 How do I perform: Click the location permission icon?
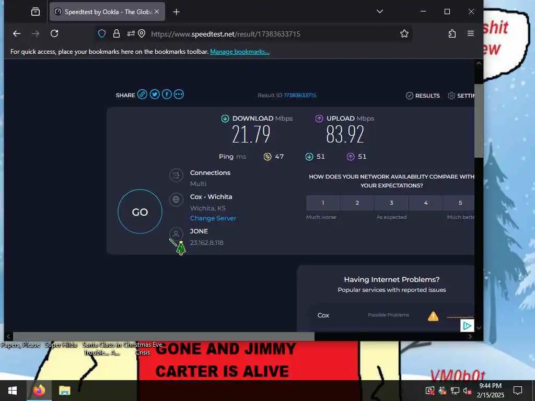142,33
